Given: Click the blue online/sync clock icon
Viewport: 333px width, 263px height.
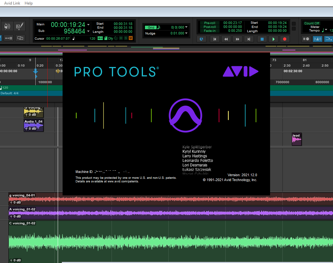Looking at the screenshot, I should point(201,39).
